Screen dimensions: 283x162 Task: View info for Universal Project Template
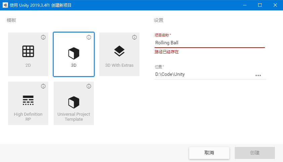pos(89,86)
